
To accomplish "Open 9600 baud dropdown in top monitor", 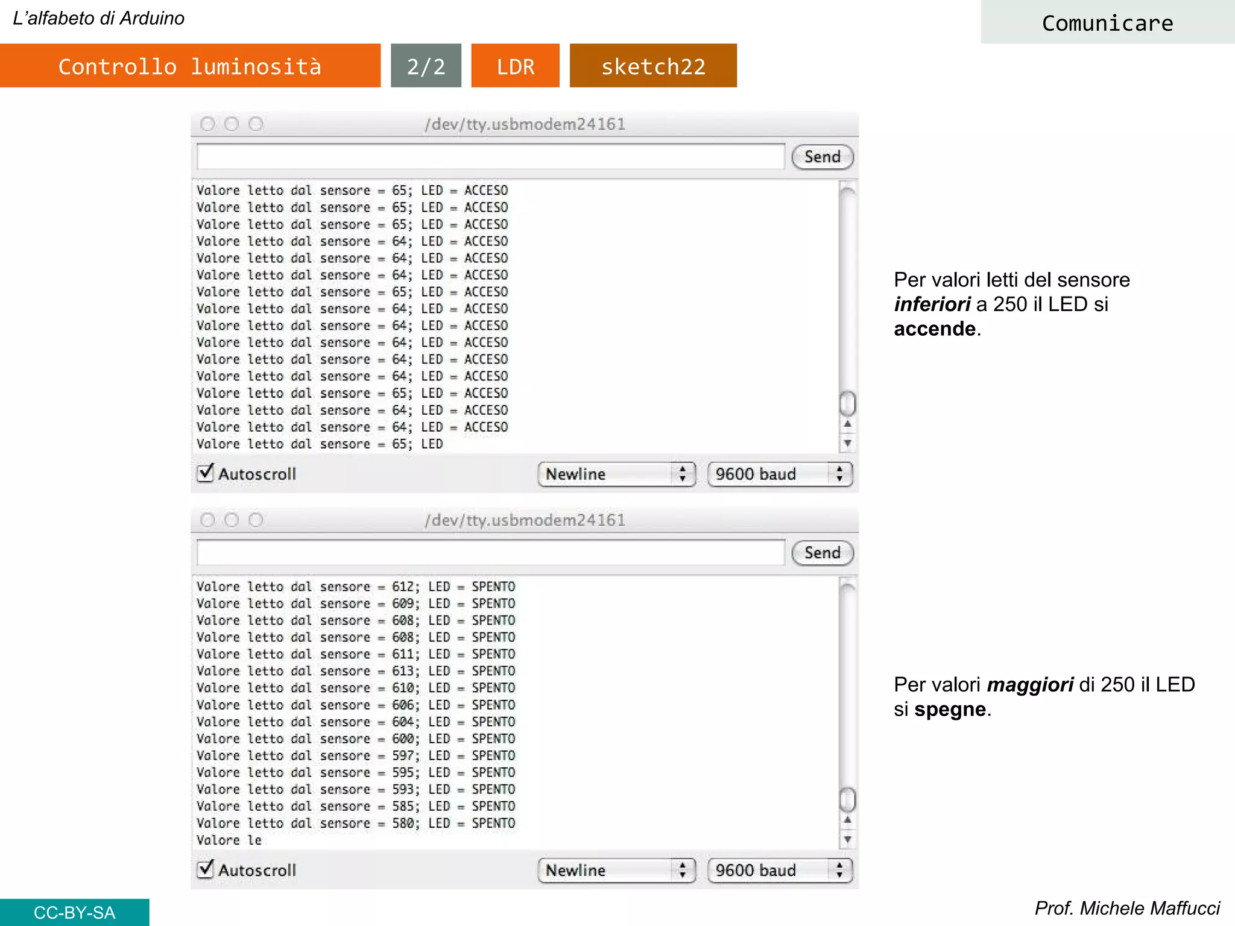I will click(x=779, y=474).
